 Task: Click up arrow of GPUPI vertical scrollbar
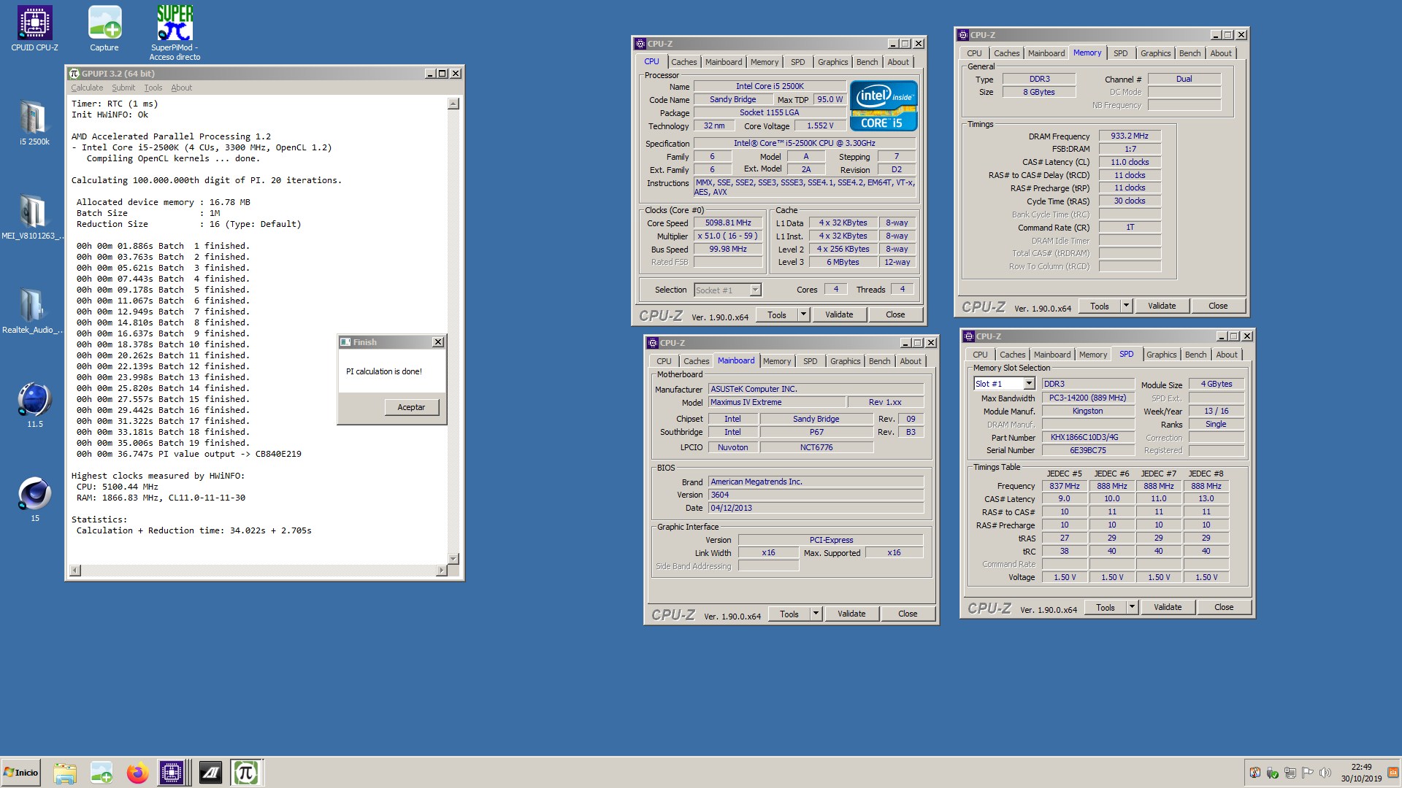point(453,104)
